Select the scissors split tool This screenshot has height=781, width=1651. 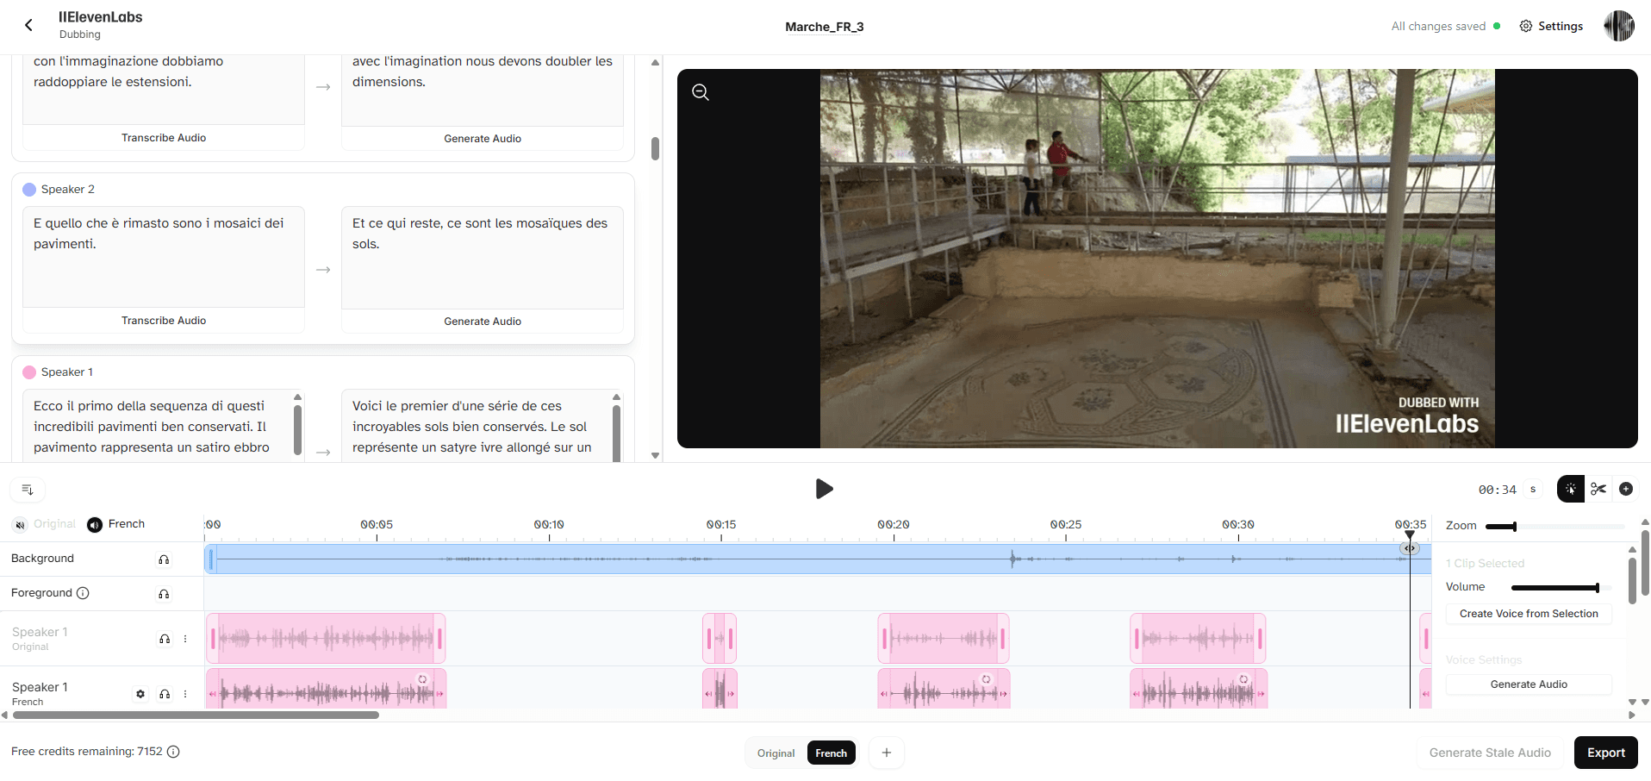(1599, 489)
